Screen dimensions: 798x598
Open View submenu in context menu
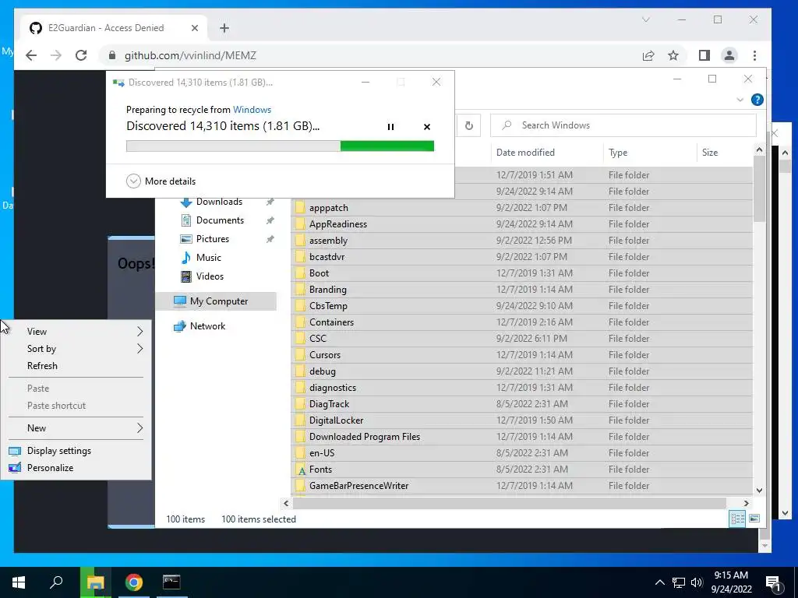point(76,332)
